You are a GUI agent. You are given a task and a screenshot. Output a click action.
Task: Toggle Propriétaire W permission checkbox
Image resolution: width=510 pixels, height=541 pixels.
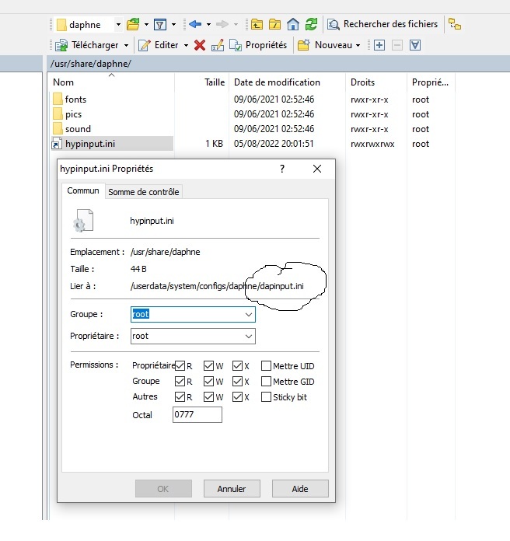click(x=208, y=366)
